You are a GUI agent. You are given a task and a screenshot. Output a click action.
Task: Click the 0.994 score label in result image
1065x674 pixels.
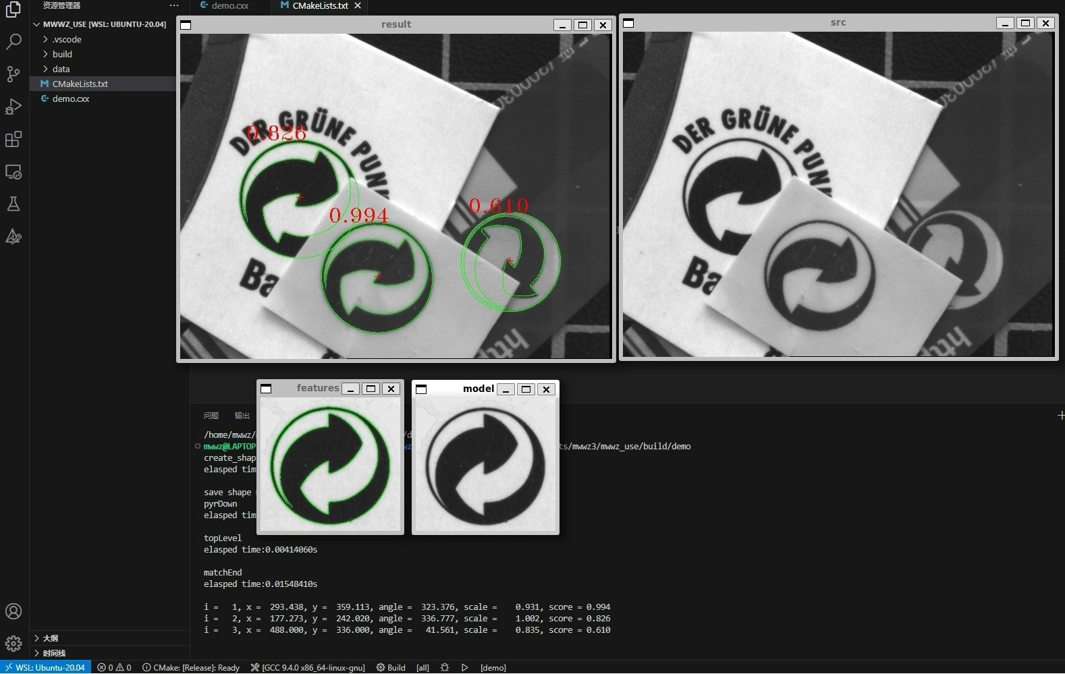pyautogui.click(x=359, y=215)
